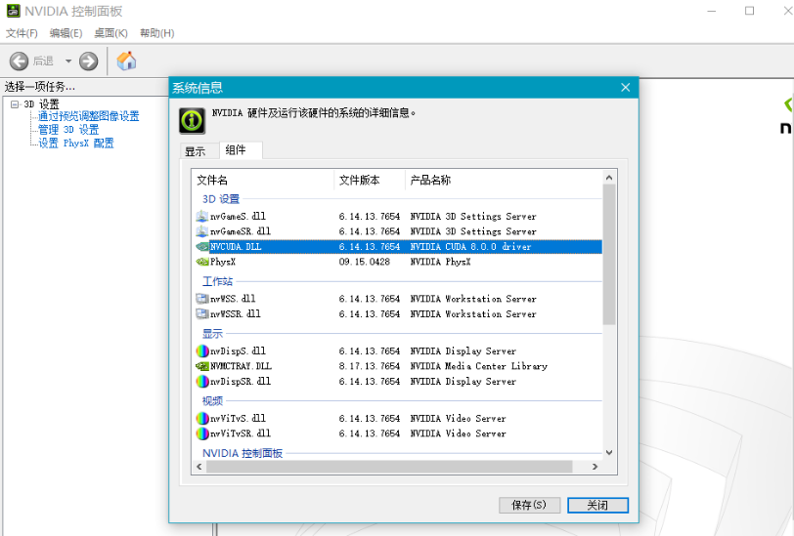
Task: Click the nvDispSR.dll color icon
Action: pyautogui.click(x=202, y=382)
